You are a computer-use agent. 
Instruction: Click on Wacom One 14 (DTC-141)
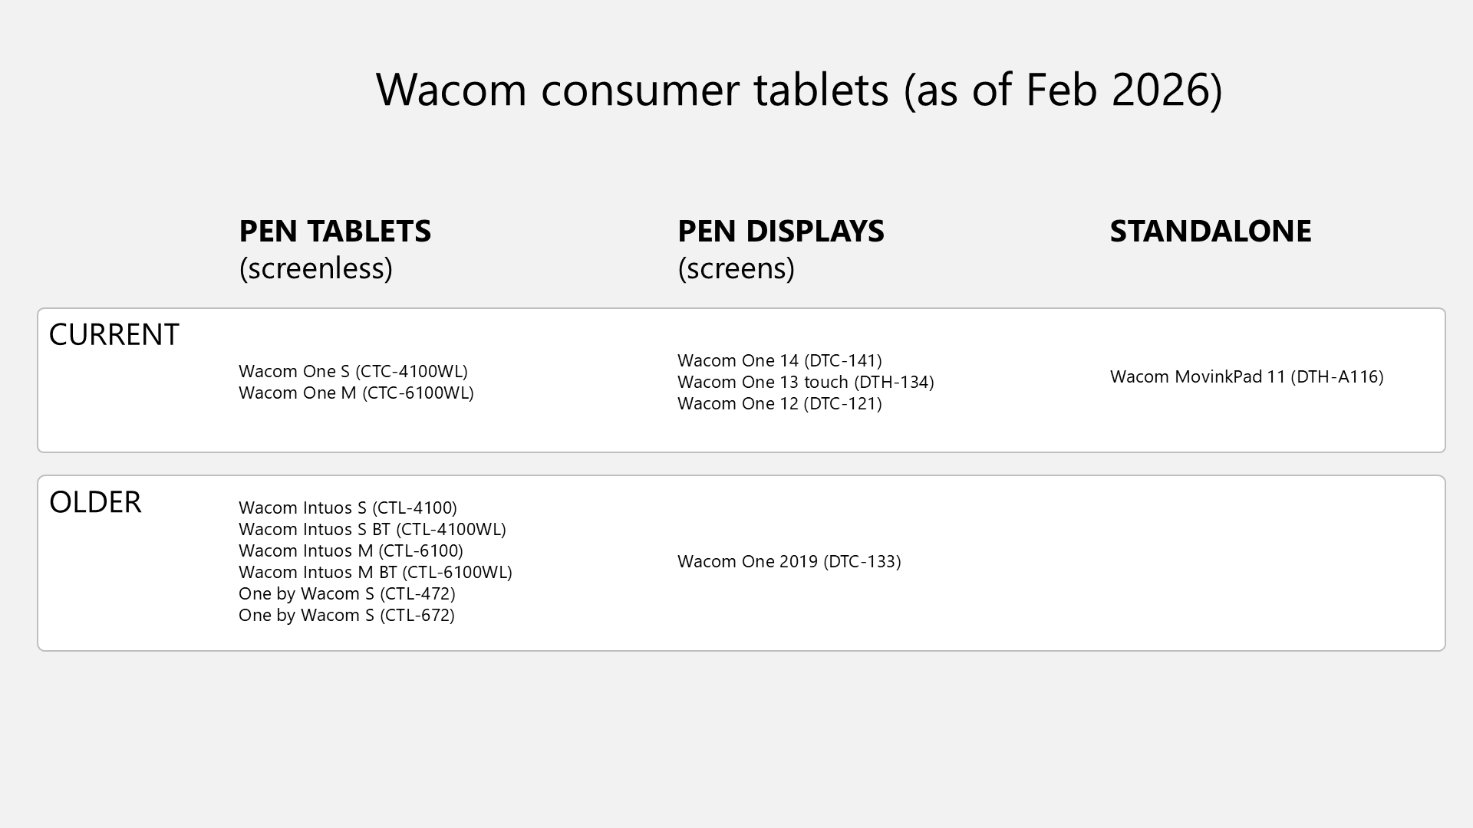779,360
